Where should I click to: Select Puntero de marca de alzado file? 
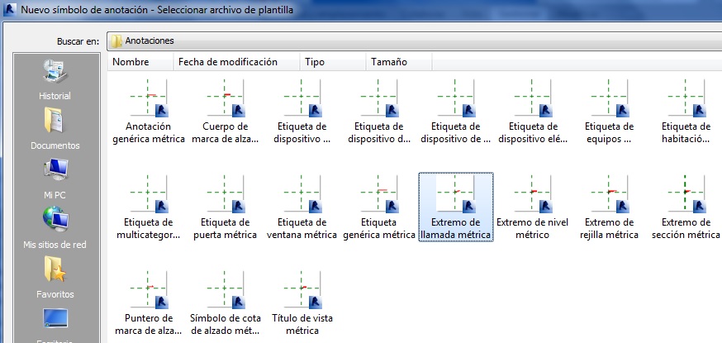pos(149,291)
